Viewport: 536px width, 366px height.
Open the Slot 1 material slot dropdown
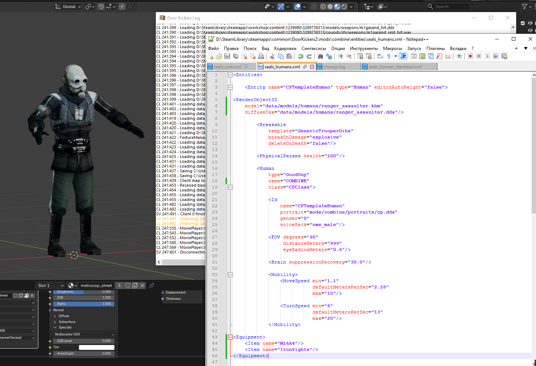pos(50,286)
